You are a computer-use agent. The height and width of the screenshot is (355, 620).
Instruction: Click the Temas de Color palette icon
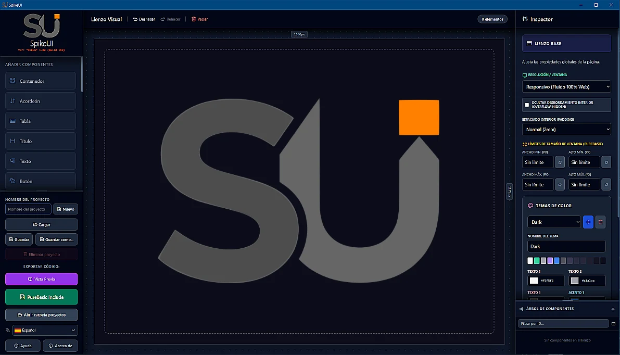pyautogui.click(x=530, y=206)
